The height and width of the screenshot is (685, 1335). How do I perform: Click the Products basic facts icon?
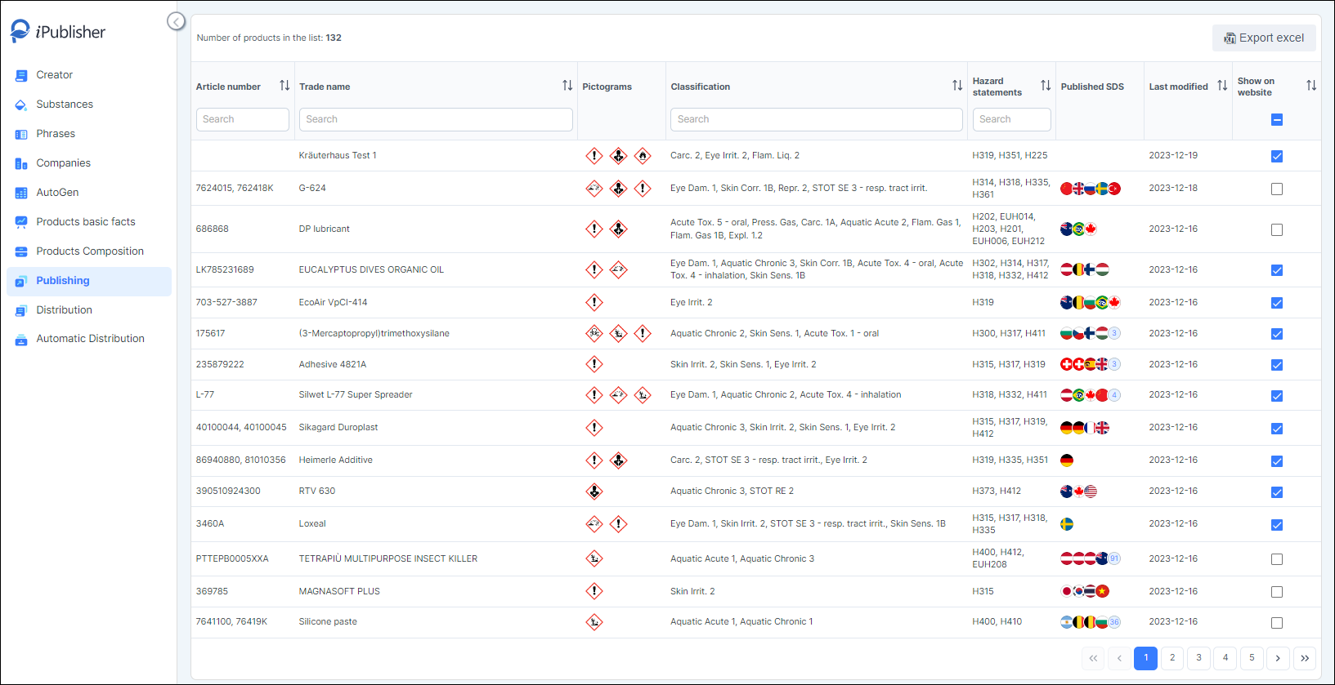(21, 222)
